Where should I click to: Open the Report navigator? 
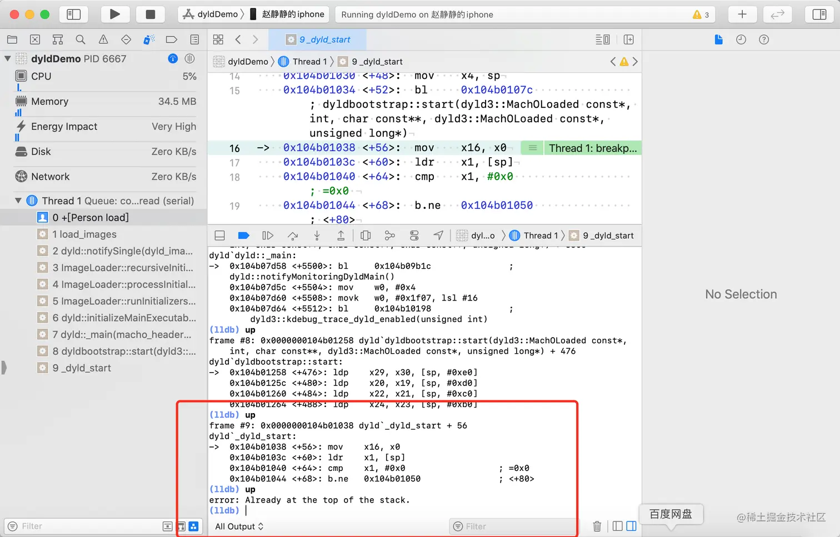pyautogui.click(x=194, y=39)
